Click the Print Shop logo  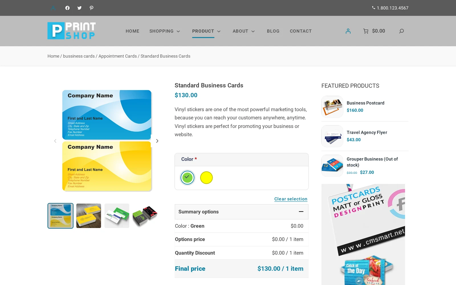pos(72,31)
